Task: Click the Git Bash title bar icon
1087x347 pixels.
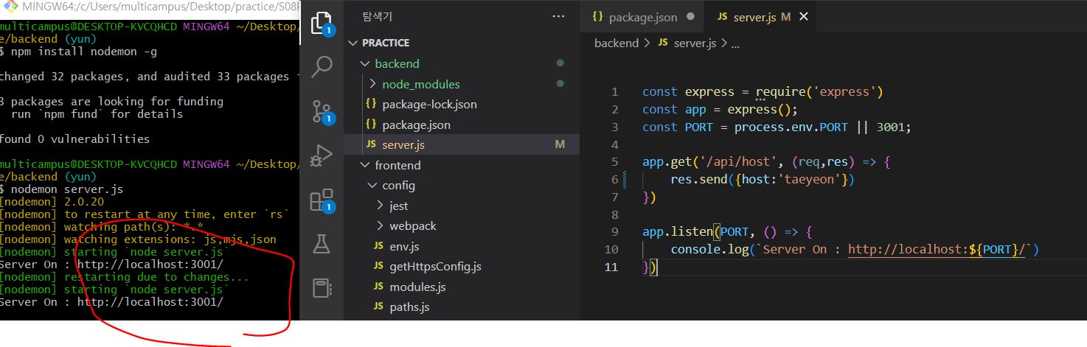Action: (9, 7)
